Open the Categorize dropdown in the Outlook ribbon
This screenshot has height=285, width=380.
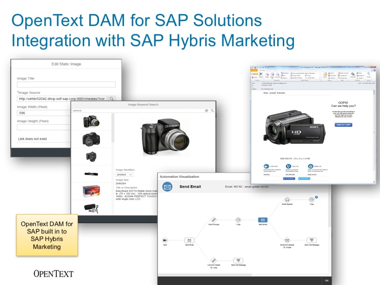click(343, 76)
